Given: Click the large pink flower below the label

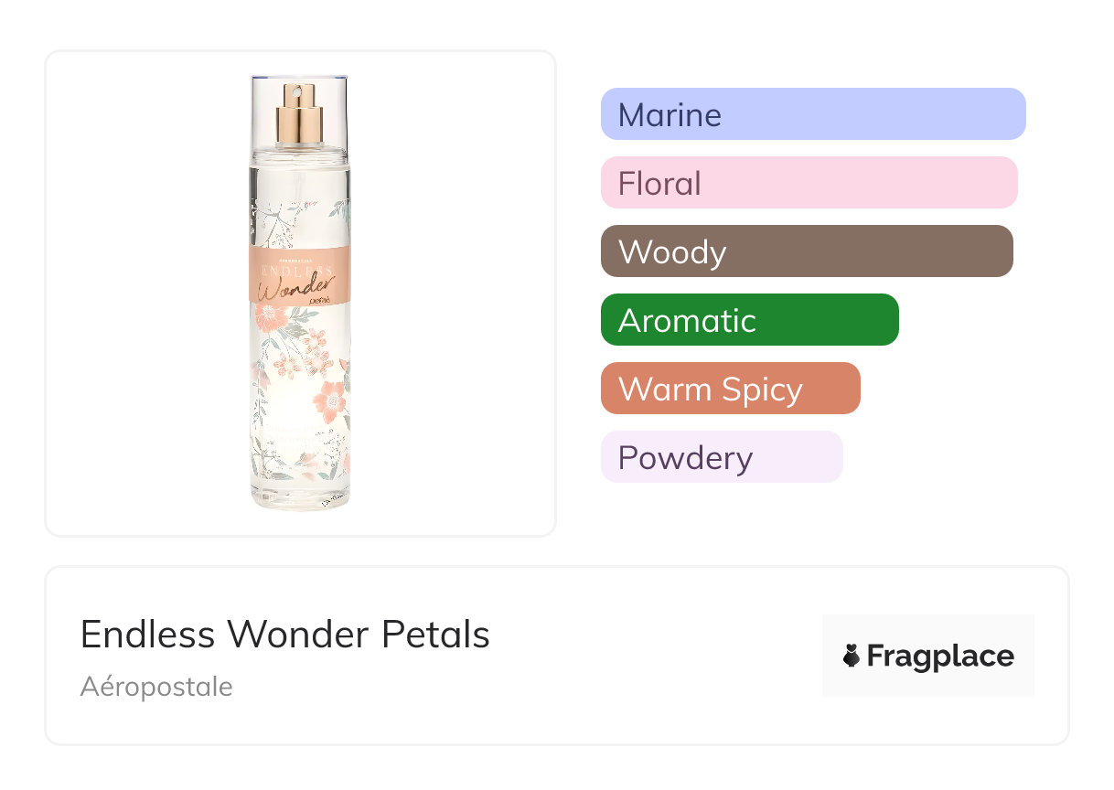Looking at the screenshot, I should coord(272,317).
